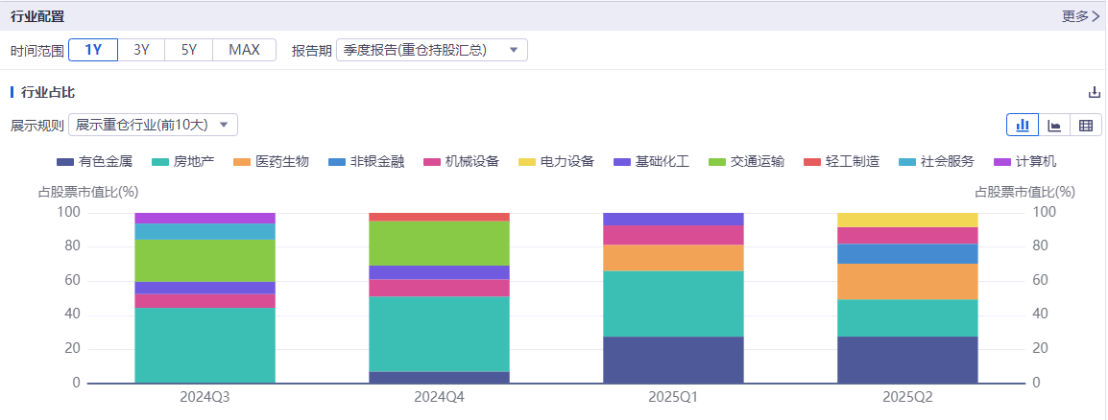
Task: Select MAX time range
Action: tap(244, 50)
